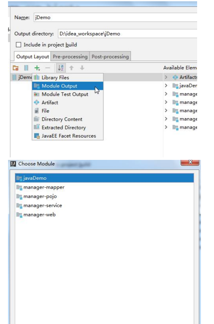Click the minus Remove toolbar icon

pos(48,68)
